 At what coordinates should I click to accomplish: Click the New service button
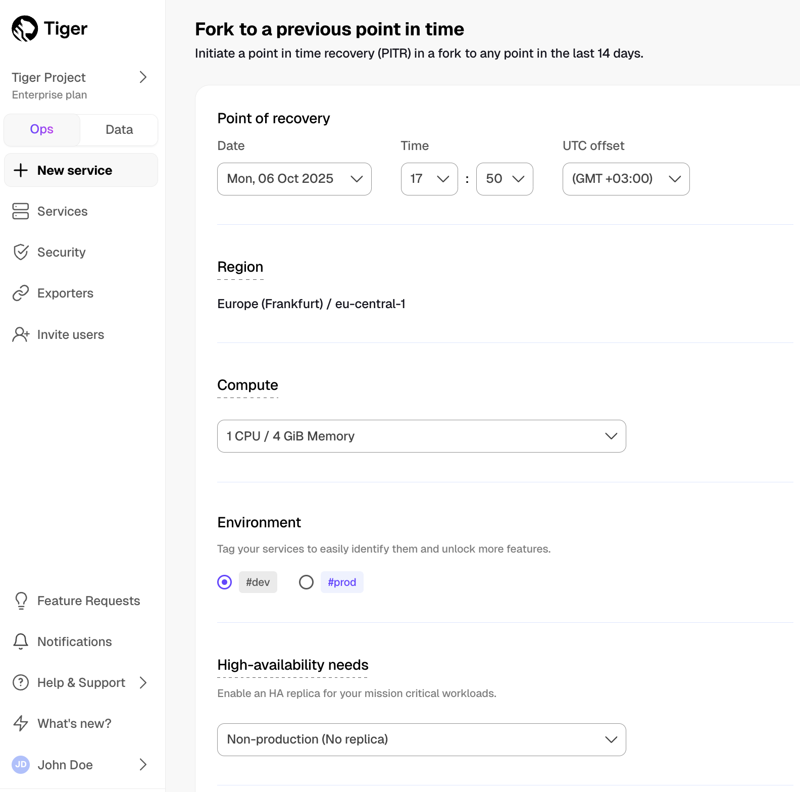81,170
